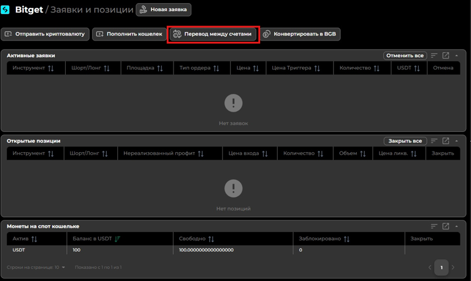
Task: Open Перевод между счетами
Action: [x=213, y=34]
